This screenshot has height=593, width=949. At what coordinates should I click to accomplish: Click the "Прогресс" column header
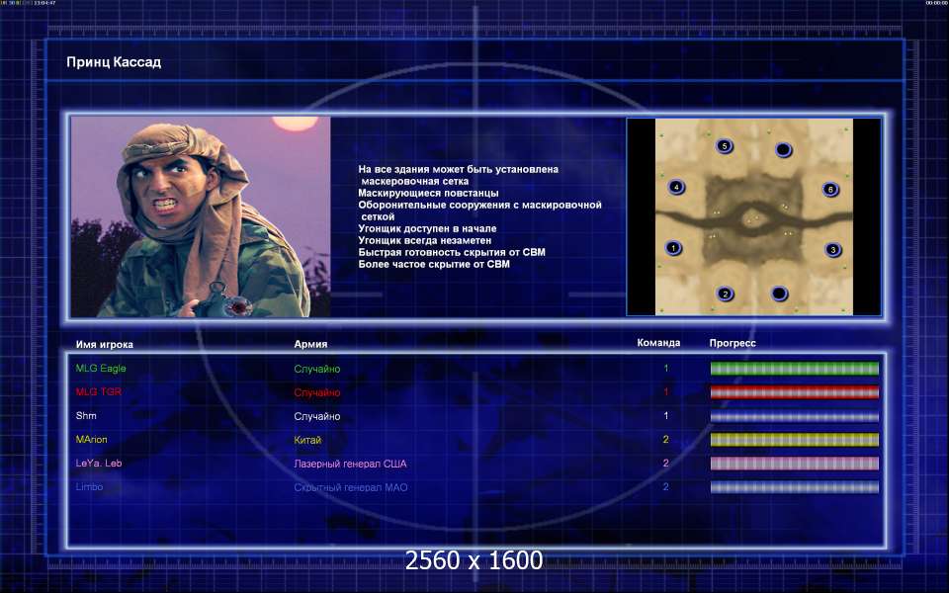pyautogui.click(x=733, y=343)
